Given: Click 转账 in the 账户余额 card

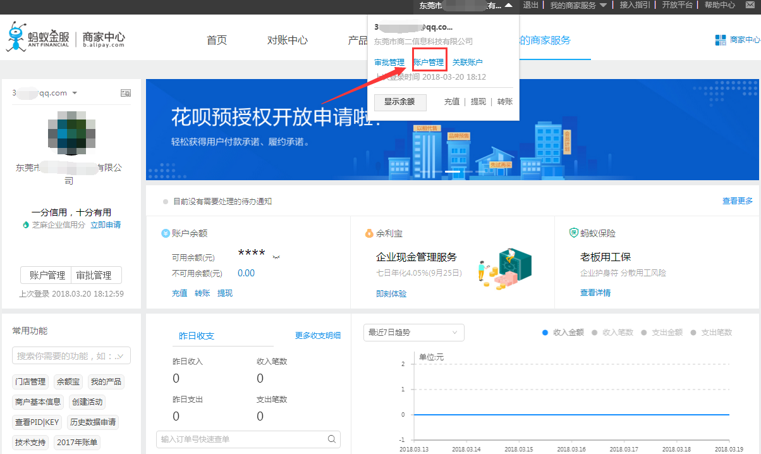Looking at the screenshot, I should pos(202,293).
